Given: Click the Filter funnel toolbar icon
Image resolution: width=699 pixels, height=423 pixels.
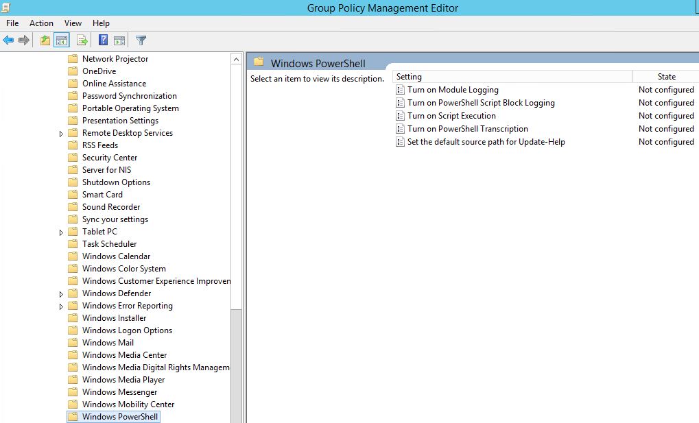Looking at the screenshot, I should point(141,40).
